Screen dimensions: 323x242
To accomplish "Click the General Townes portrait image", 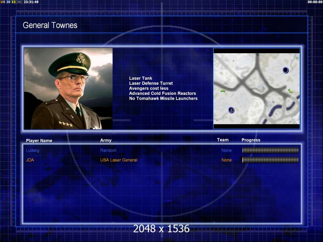I will tap(68, 89).
